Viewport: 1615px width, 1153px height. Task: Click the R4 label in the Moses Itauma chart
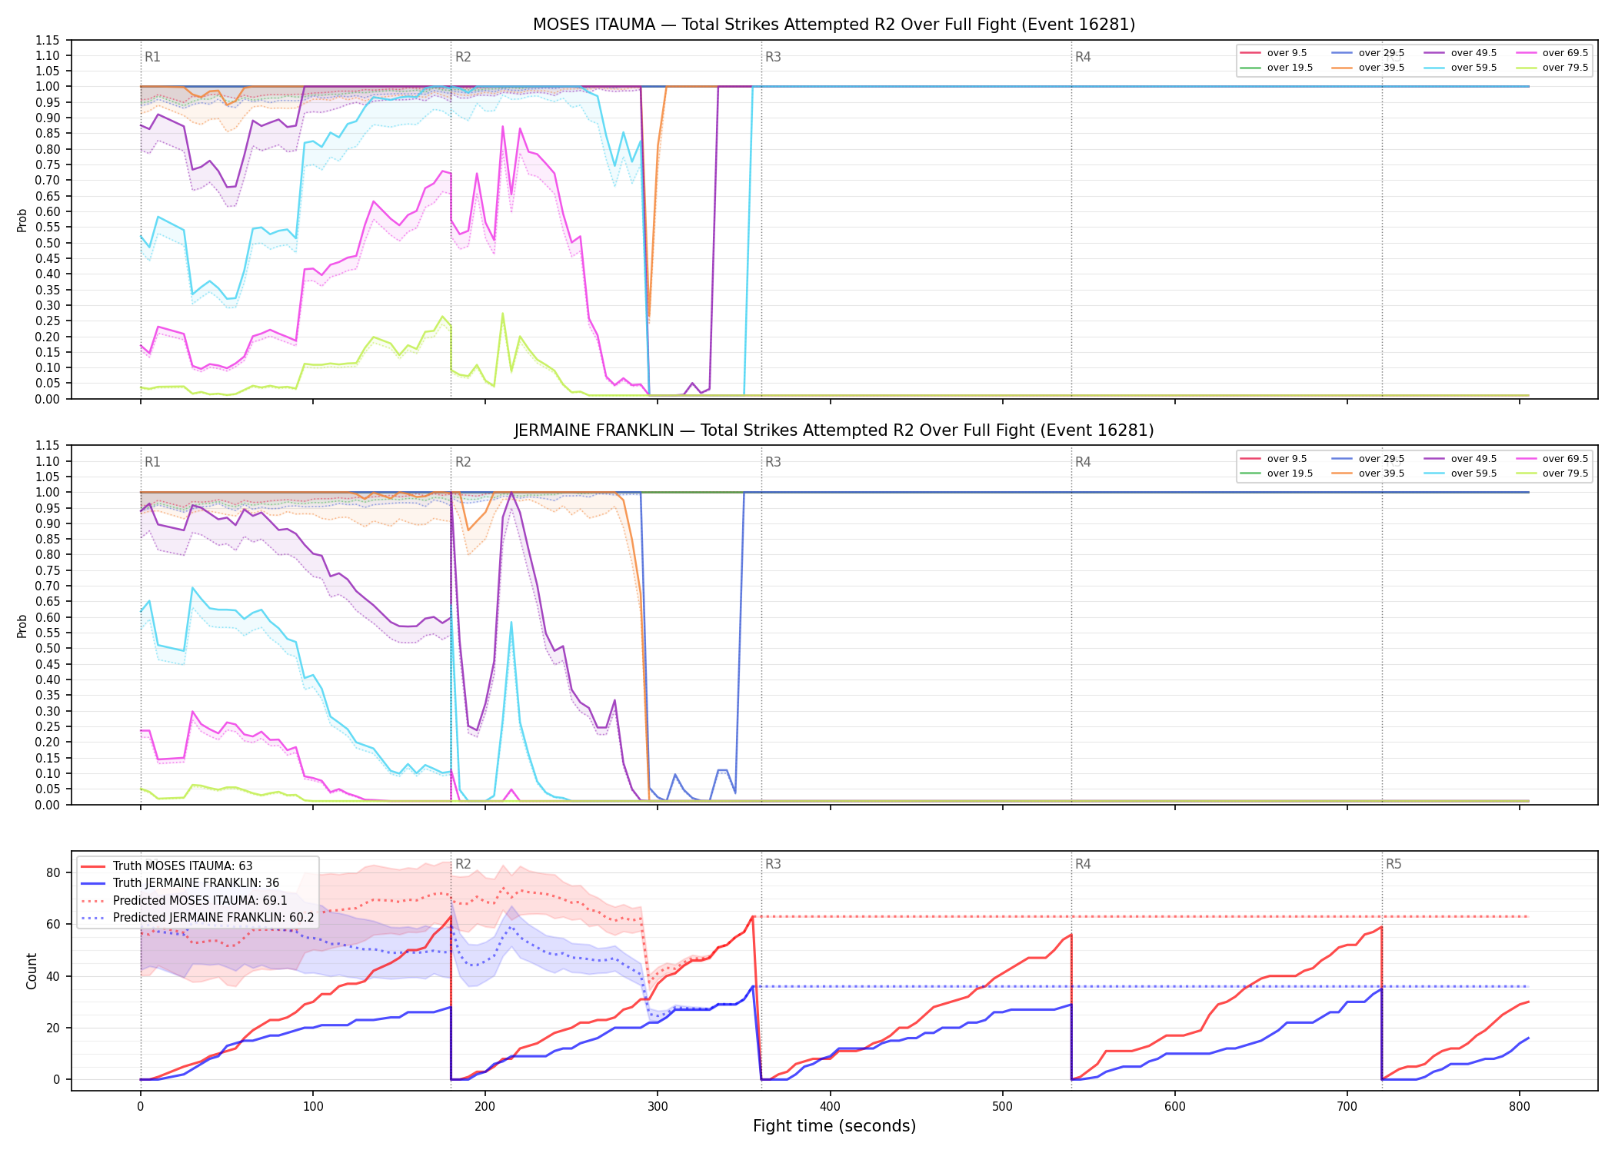click(1083, 57)
